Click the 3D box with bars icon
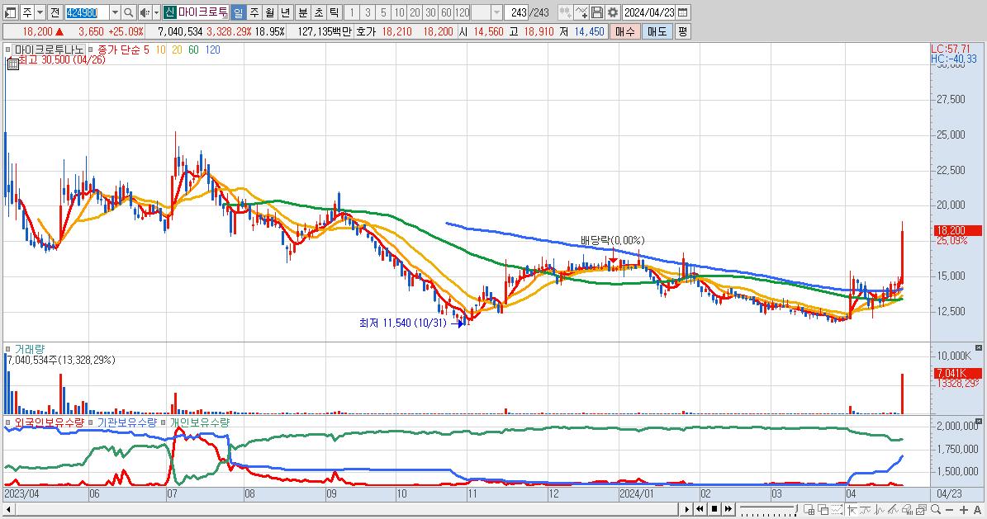The height and width of the screenshot is (519, 987). (907, 510)
